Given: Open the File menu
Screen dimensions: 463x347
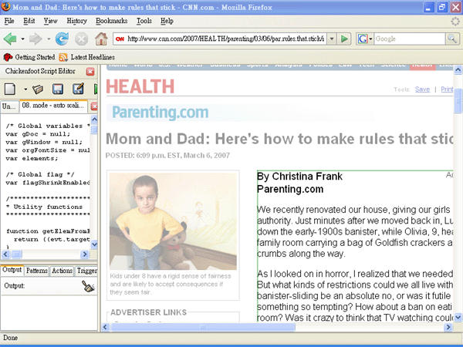Looking at the screenshot, I should pos(9,21).
